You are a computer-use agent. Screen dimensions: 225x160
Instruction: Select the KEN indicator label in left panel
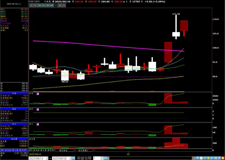click(14, 150)
